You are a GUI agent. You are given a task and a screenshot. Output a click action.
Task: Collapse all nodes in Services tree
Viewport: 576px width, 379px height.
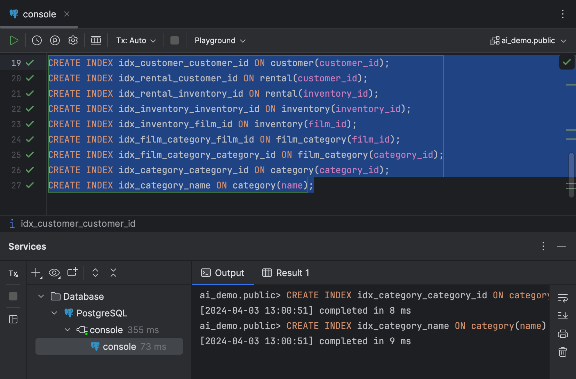[x=113, y=273]
